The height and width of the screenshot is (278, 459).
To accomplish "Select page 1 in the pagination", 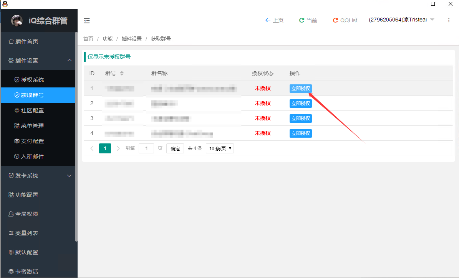I will click(x=105, y=148).
